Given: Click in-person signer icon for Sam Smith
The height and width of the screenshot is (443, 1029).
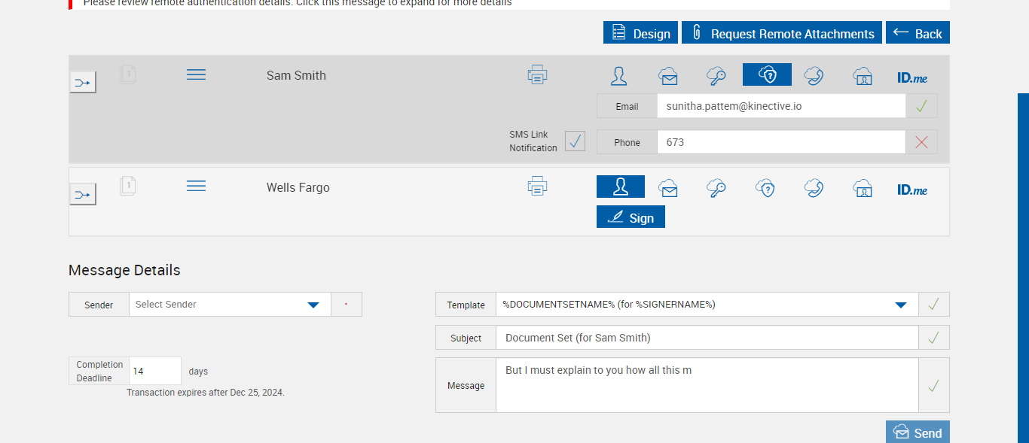Looking at the screenshot, I should coord(619,75).
